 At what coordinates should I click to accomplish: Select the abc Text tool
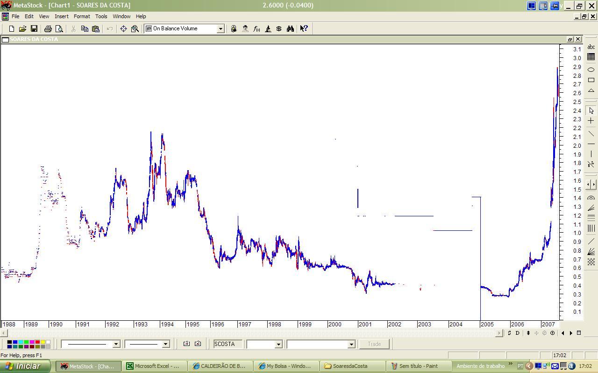click(x=591, y=47)
